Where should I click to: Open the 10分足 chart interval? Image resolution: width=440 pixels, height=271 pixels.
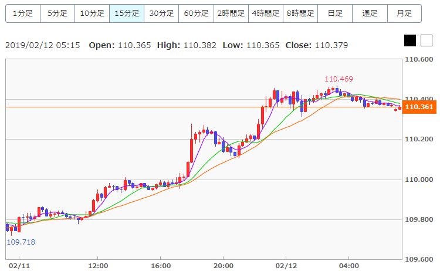click(x=92, y=13)
